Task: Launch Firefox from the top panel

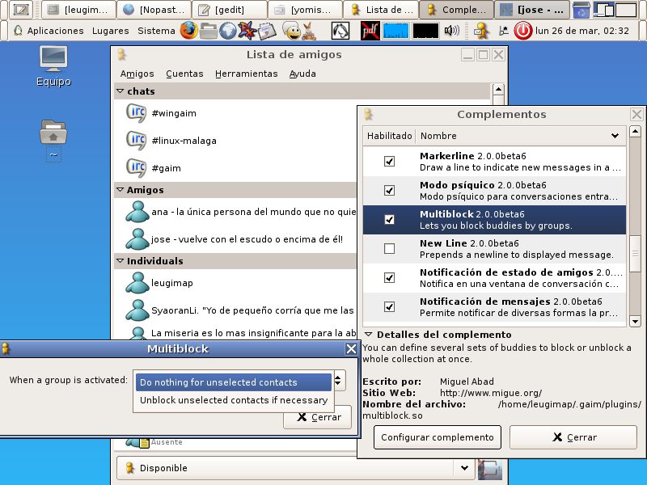Action: (x=188, y=31)
